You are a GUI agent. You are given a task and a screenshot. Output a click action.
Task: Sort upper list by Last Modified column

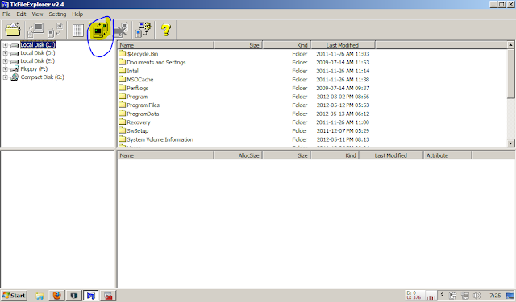(x=343, y=45)
